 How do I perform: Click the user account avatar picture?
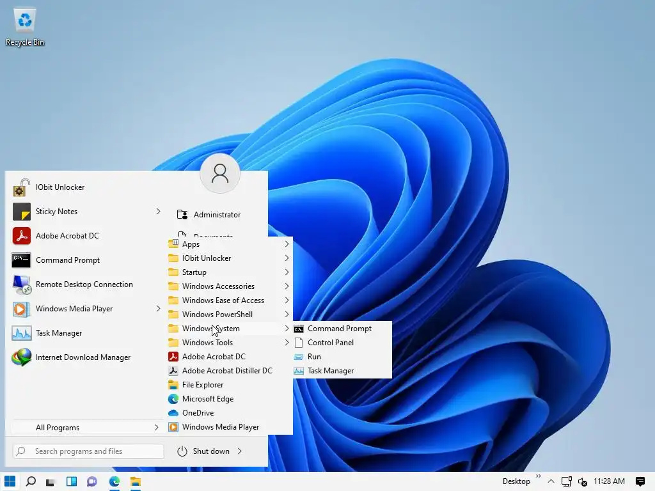pos(220,173)
